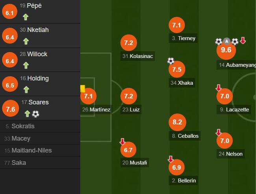The height and width of the screenshot is (194, 256).
Task: Select Macey in the bench list
Action: [40, 139]
